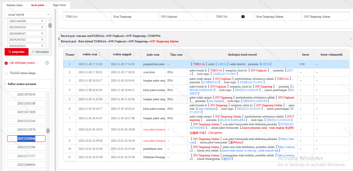Remove waybill 200340664567 with its x
The image size is (353, 171).
tap(42, 33)
